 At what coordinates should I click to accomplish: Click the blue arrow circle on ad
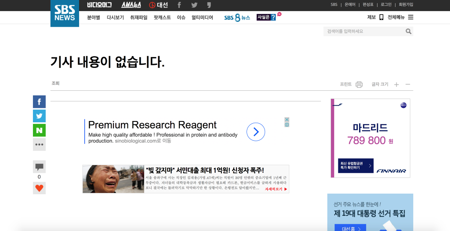[x=256, y=131]
